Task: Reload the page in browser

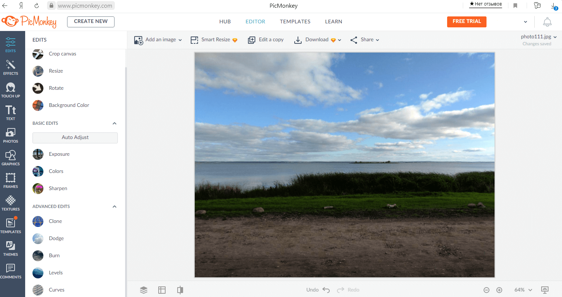Action: (36, 6)
